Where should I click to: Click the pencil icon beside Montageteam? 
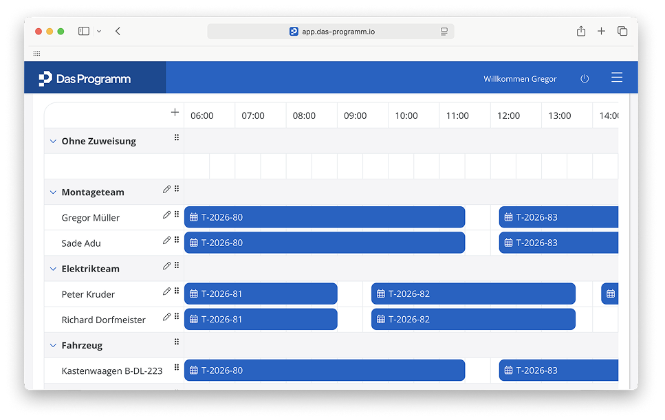(x=166, y=189)
